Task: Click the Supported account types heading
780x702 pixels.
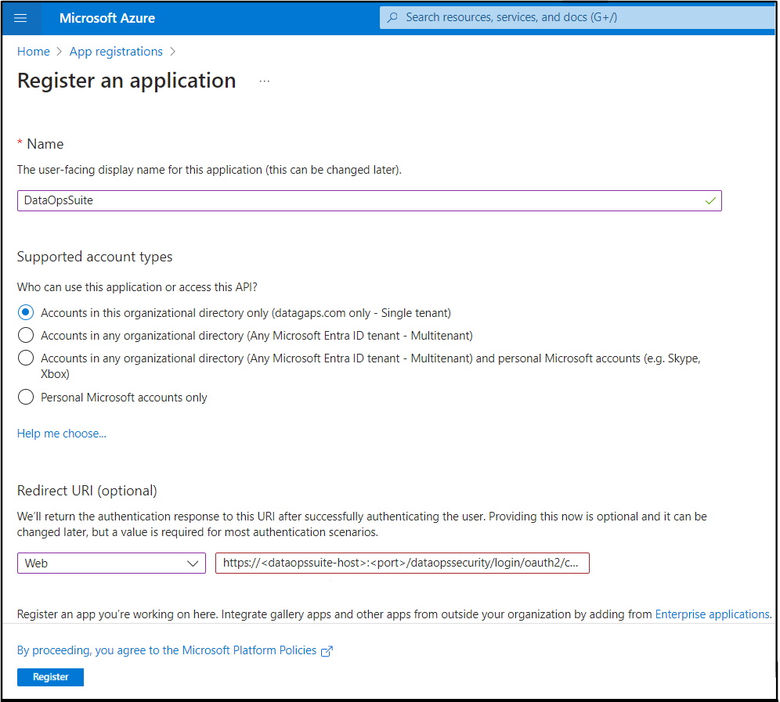Action: pyautogui.click(x=95, y=257)
